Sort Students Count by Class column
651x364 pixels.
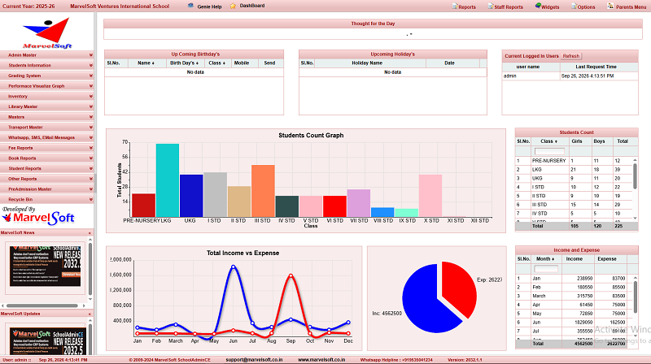(x=548, y=141)
